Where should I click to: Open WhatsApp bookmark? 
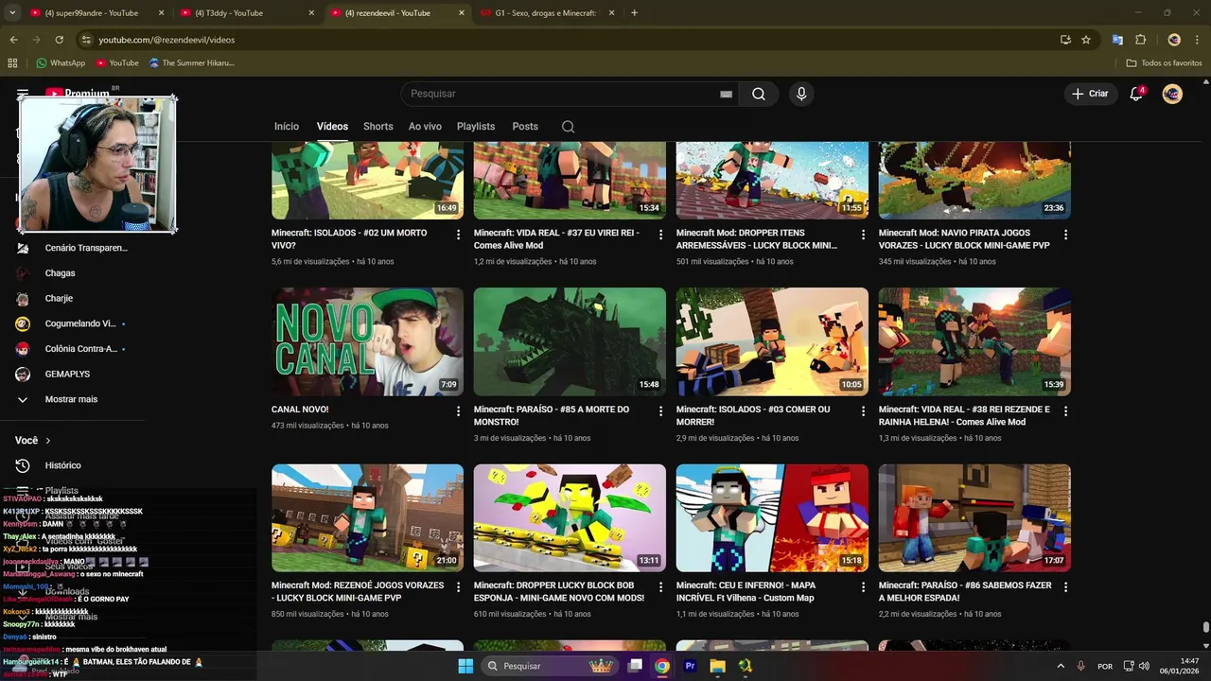[x=61, y=63]
